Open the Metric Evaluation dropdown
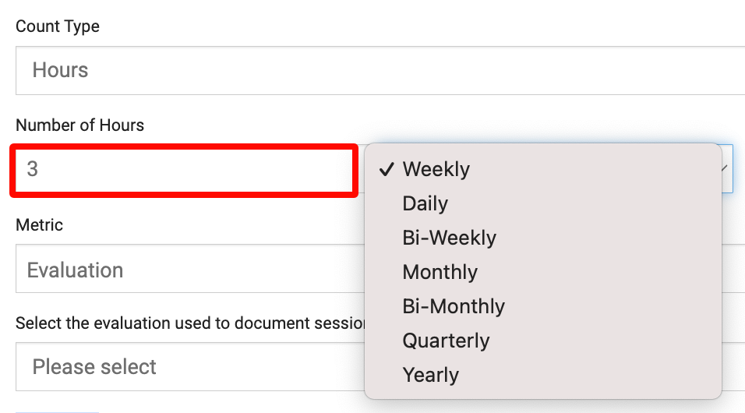This screenshot has height=413, width=745. tap(187, 270)
